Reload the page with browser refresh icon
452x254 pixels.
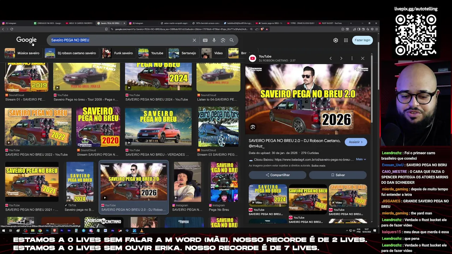12,29
